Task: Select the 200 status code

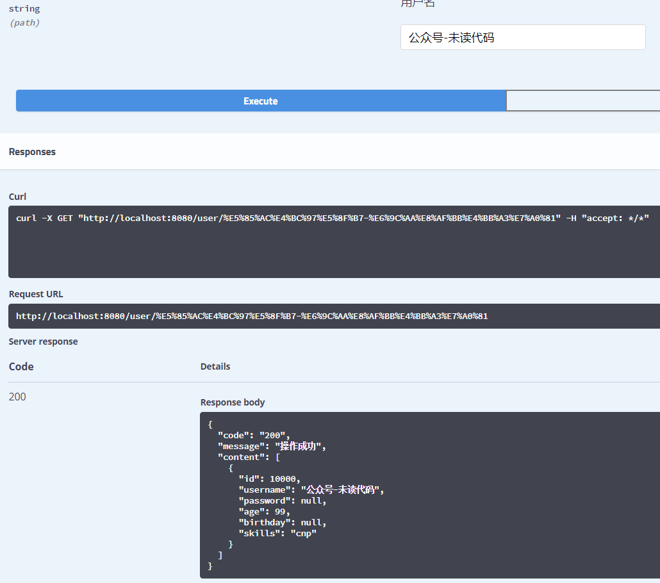Action: click(x=17, y=397)
